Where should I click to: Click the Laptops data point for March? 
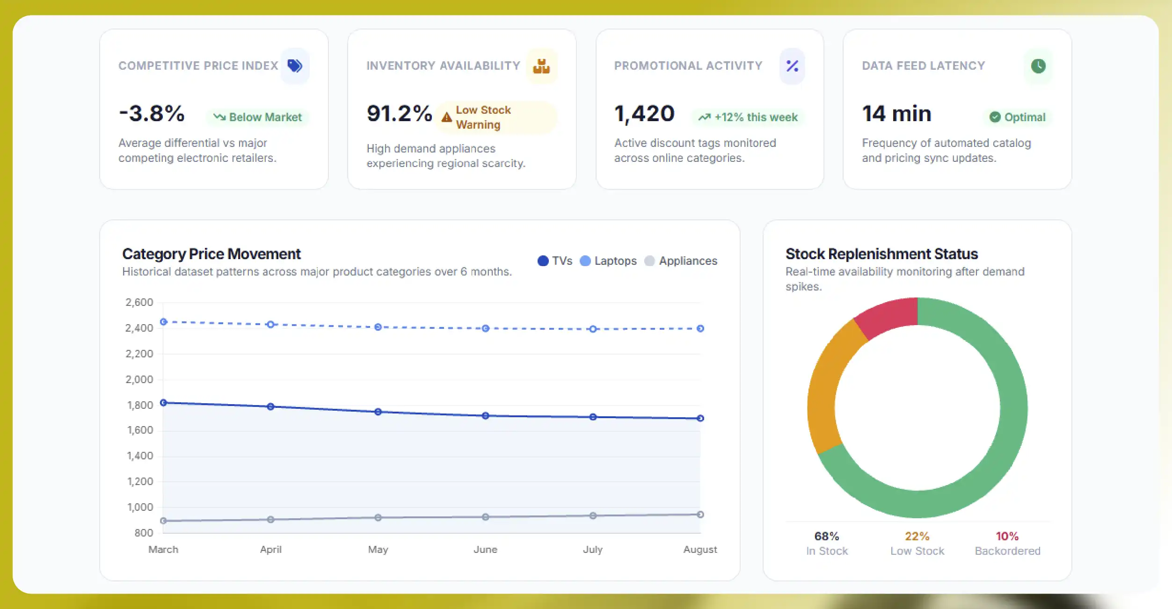[163, 322]
